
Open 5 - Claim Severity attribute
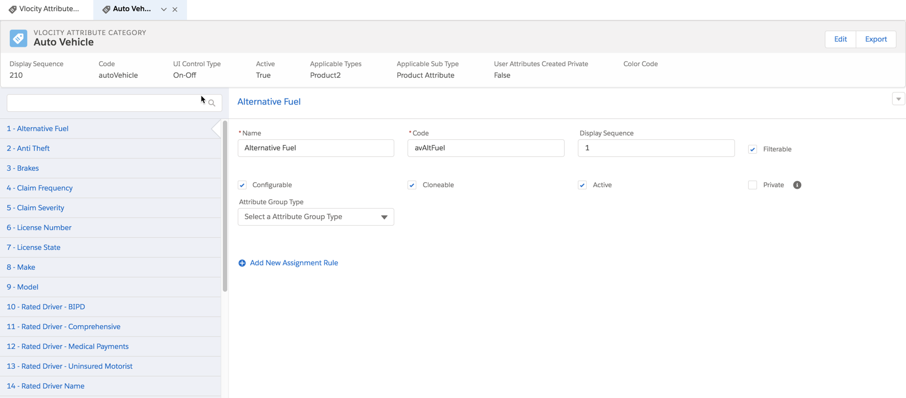coord(110,208)
